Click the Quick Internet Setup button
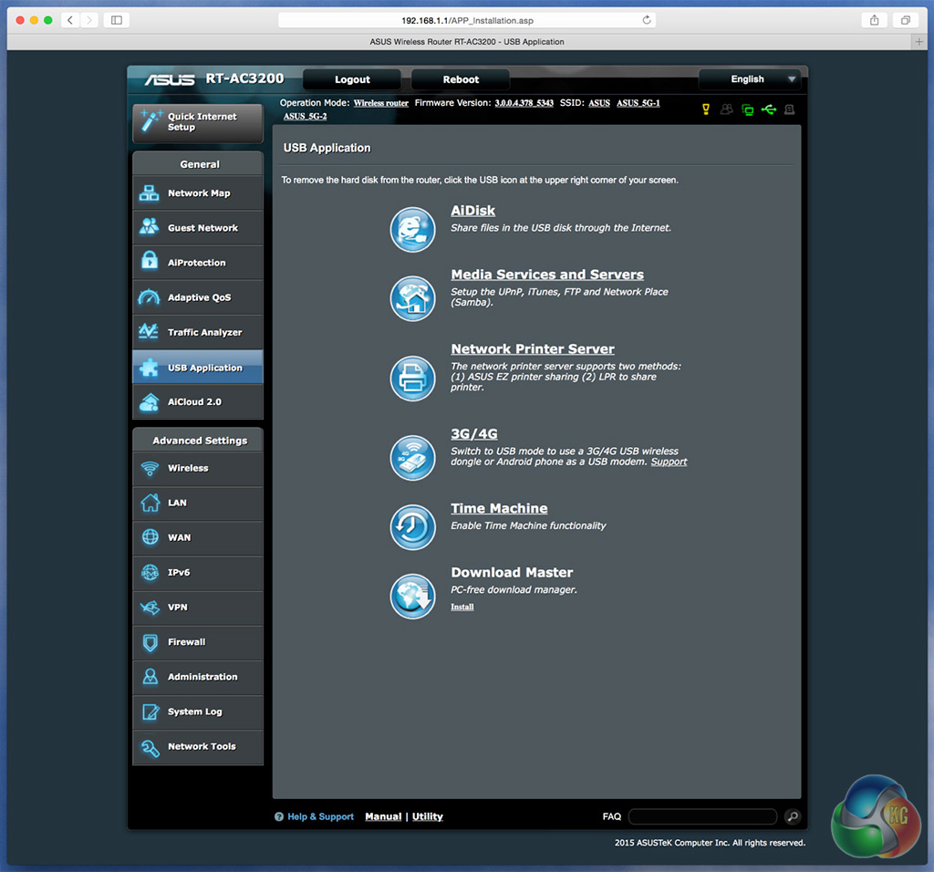The height and width of the screenshot is (872, 934). (198, 122)
